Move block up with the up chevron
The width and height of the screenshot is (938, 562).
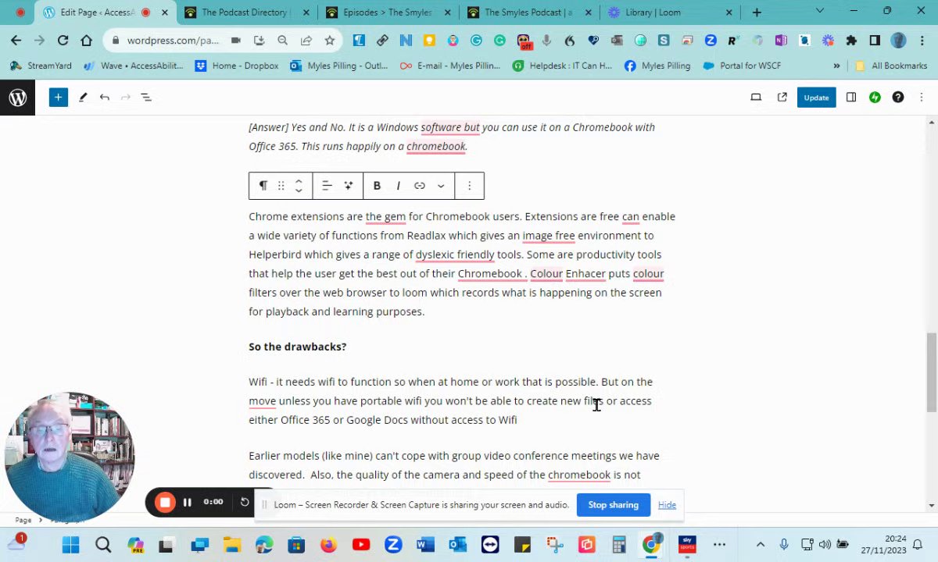click(x=299, y=181)
